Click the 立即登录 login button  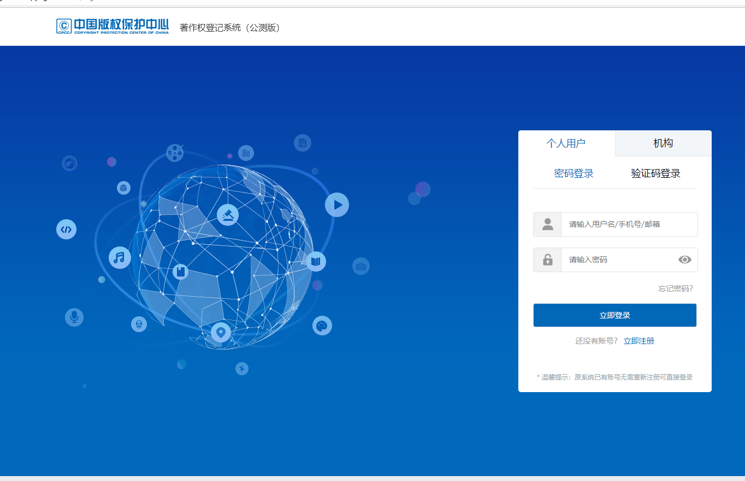click(x=614, y=315)
